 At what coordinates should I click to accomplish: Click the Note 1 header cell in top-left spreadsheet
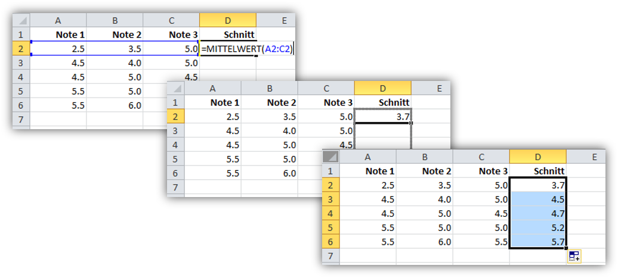(x=58, y=35)
